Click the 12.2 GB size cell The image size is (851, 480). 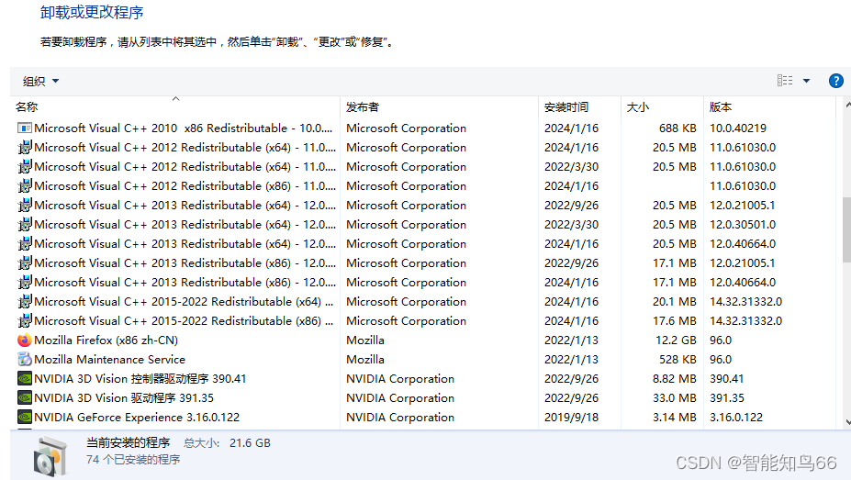pyautogui.click(x=676, y=340)
